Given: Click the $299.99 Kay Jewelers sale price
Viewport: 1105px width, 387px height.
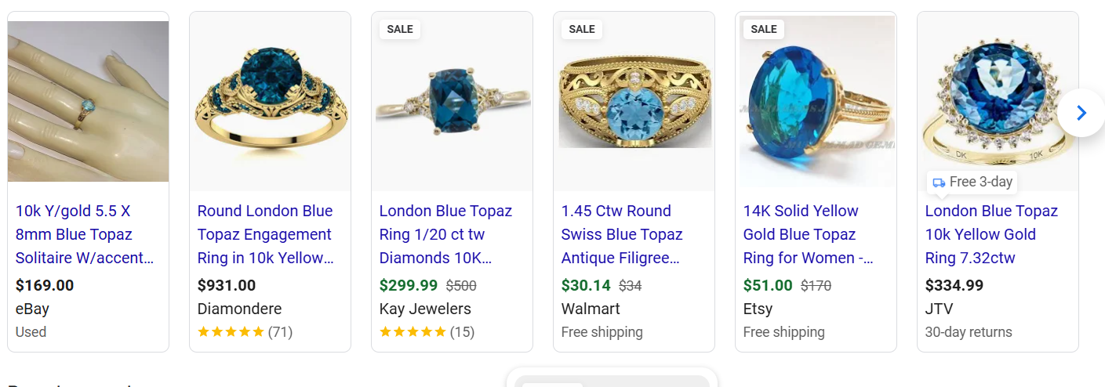Looking at the screenshot, I should (409, 285).
